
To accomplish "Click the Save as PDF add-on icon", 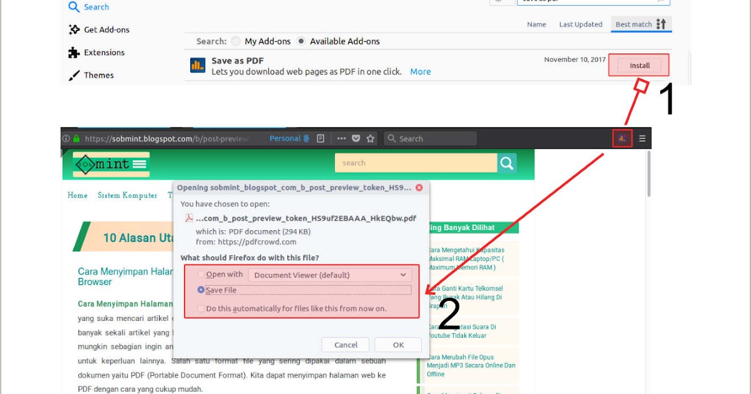I will tap(198, 65).
